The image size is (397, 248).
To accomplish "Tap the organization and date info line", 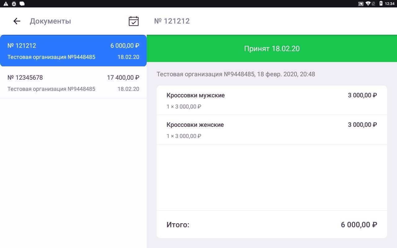I will [236, 74].
